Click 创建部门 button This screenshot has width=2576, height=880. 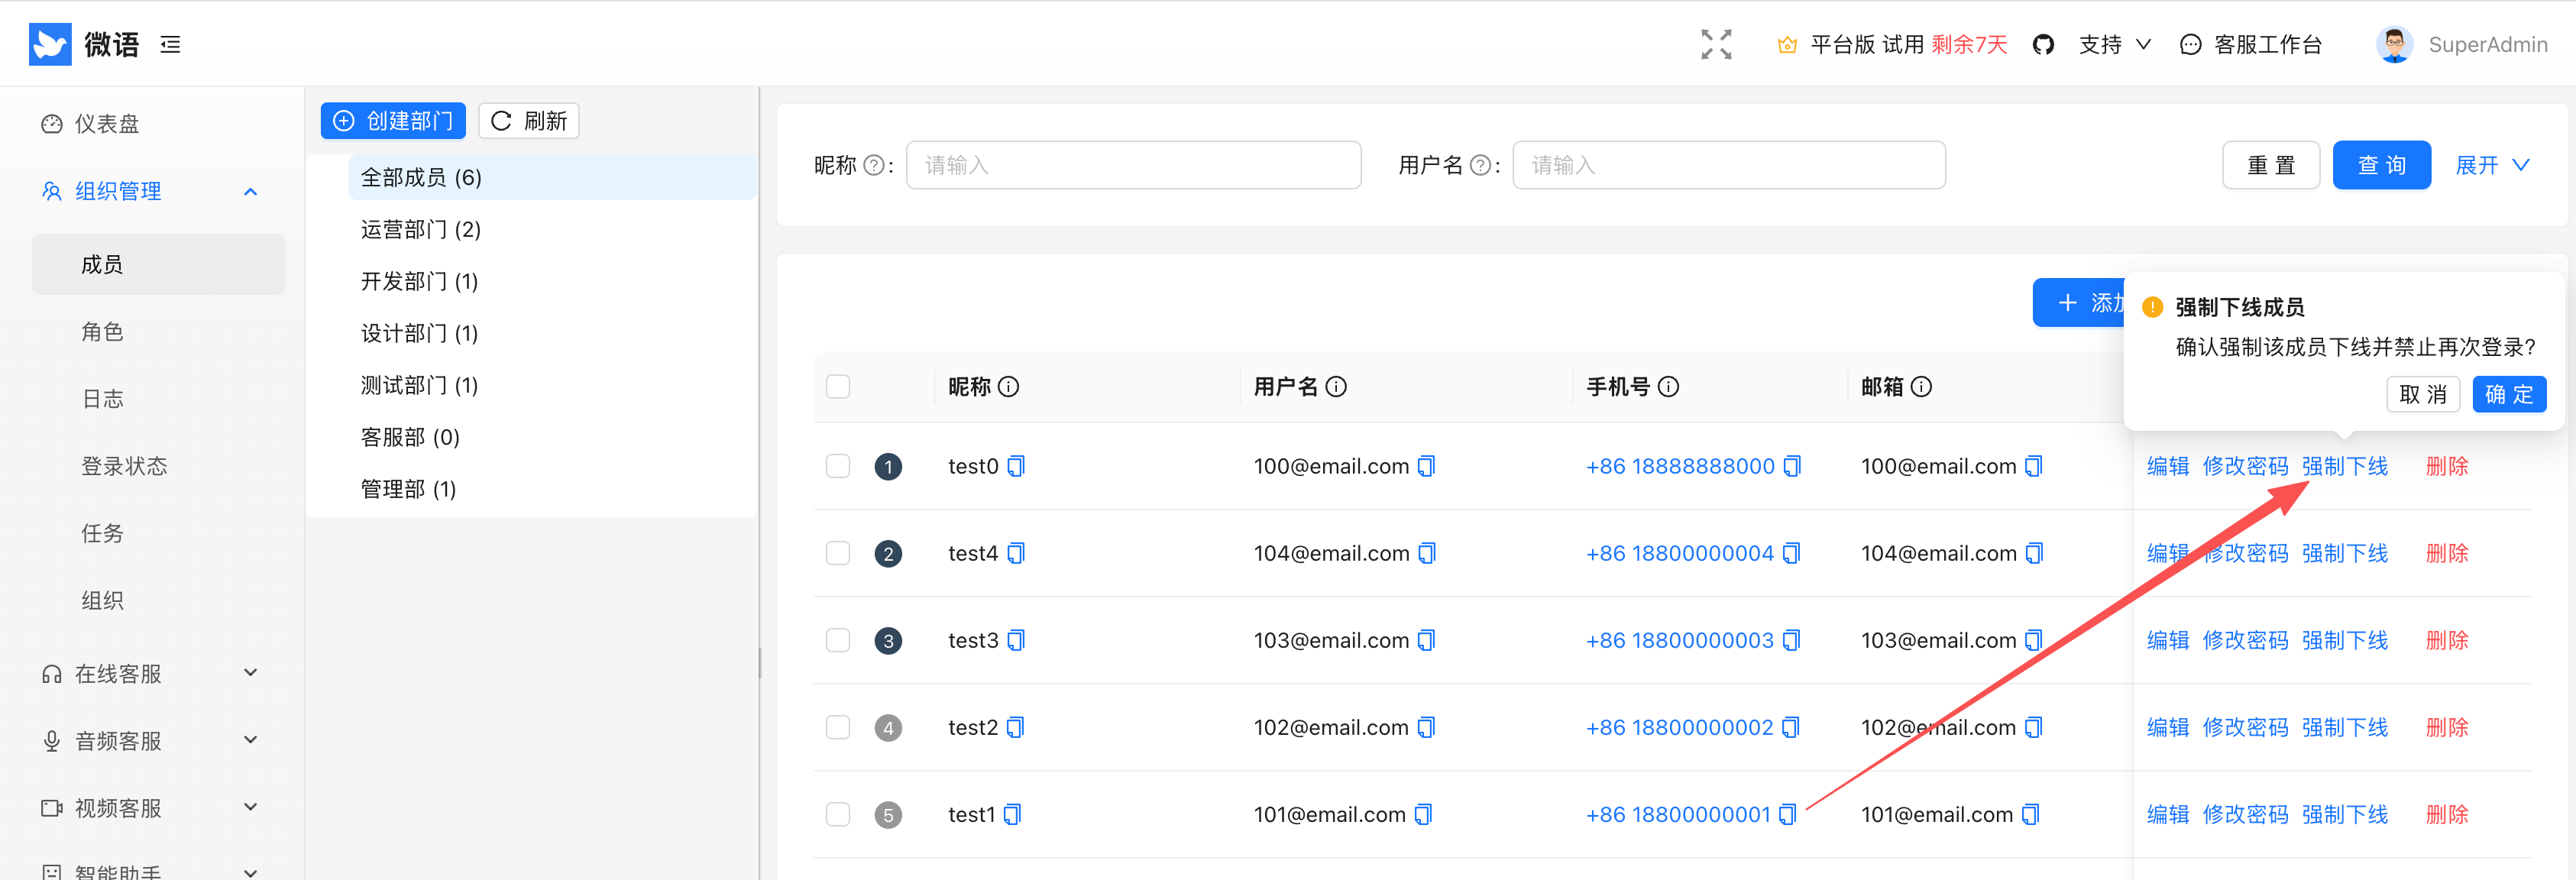click(x=393, y=121)
